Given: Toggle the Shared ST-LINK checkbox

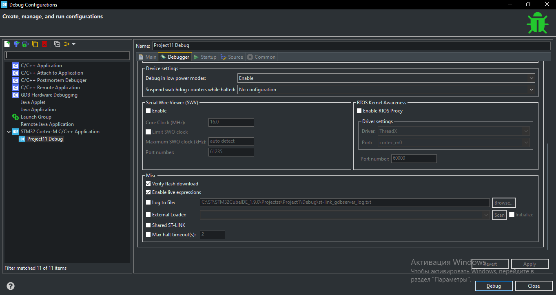Looking at the screenshot, I should (148, 225).
